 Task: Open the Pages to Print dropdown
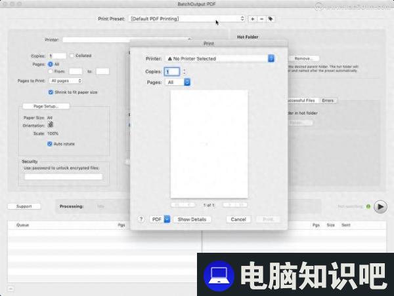click(66, 81)
